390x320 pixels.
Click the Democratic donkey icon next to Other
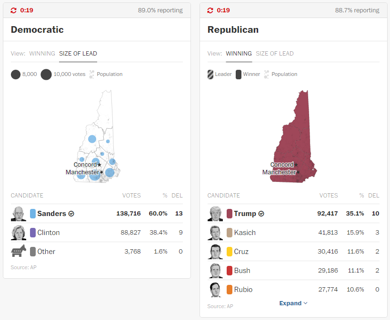click(18, 251)
